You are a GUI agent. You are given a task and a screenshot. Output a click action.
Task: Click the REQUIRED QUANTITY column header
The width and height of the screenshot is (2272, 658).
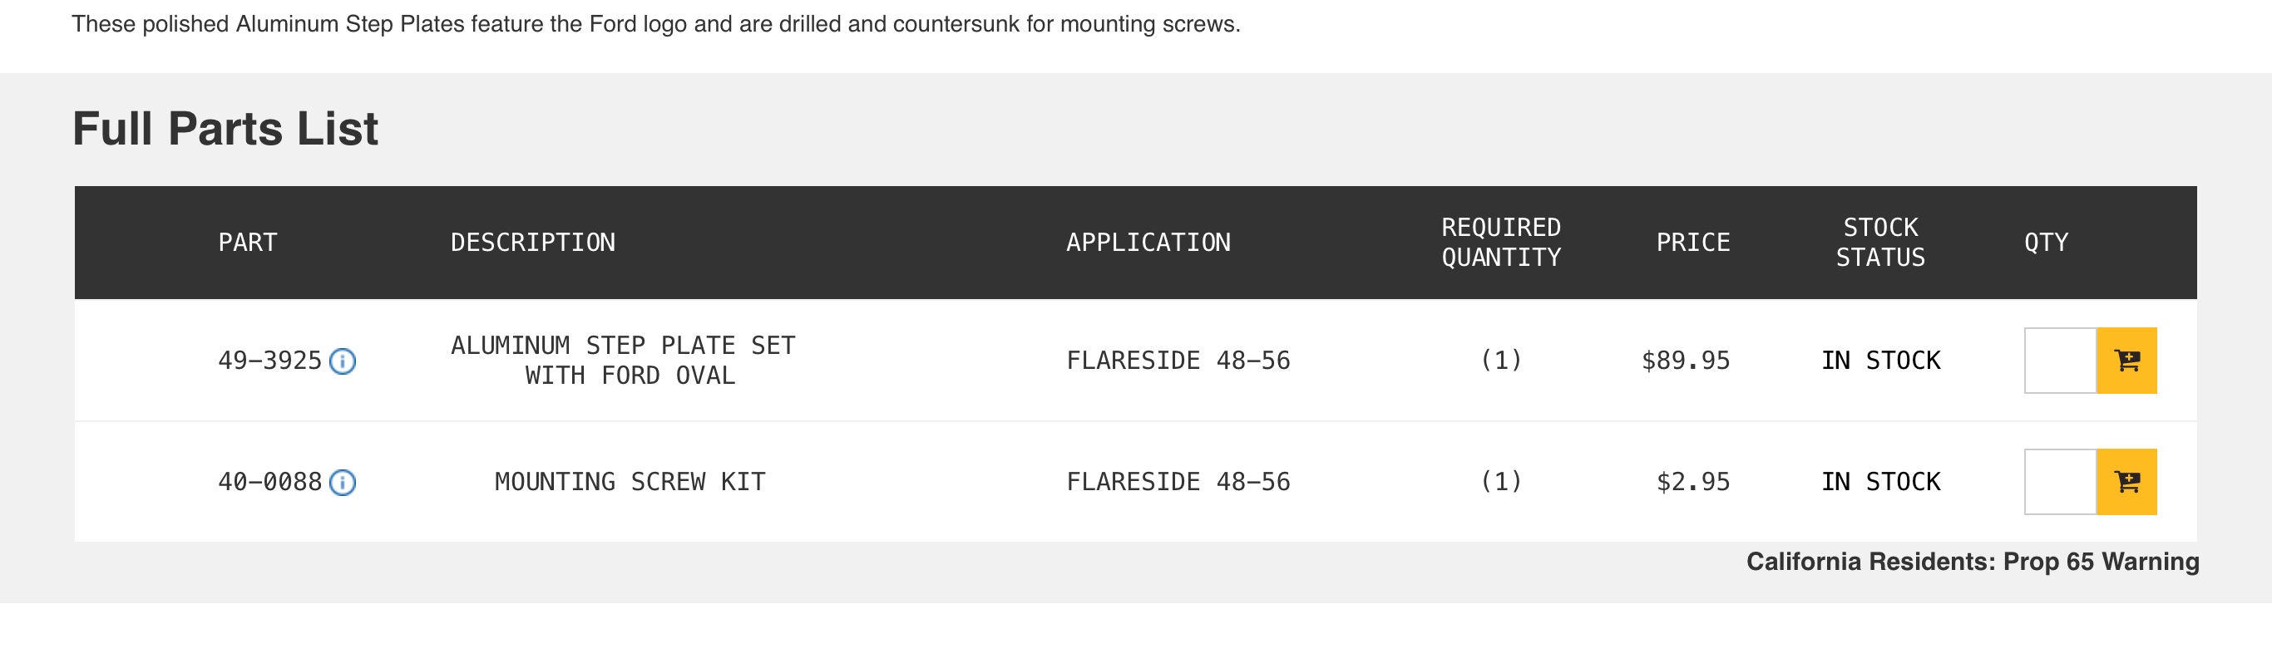point(1501,243)
